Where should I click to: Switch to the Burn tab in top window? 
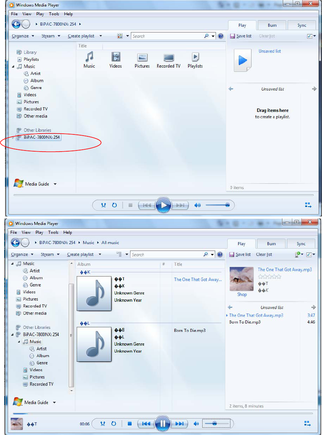point(272,25)
